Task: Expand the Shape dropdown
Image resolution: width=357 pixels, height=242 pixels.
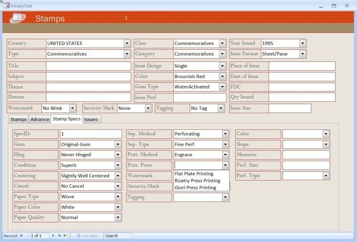Action: tap(326, 144)
